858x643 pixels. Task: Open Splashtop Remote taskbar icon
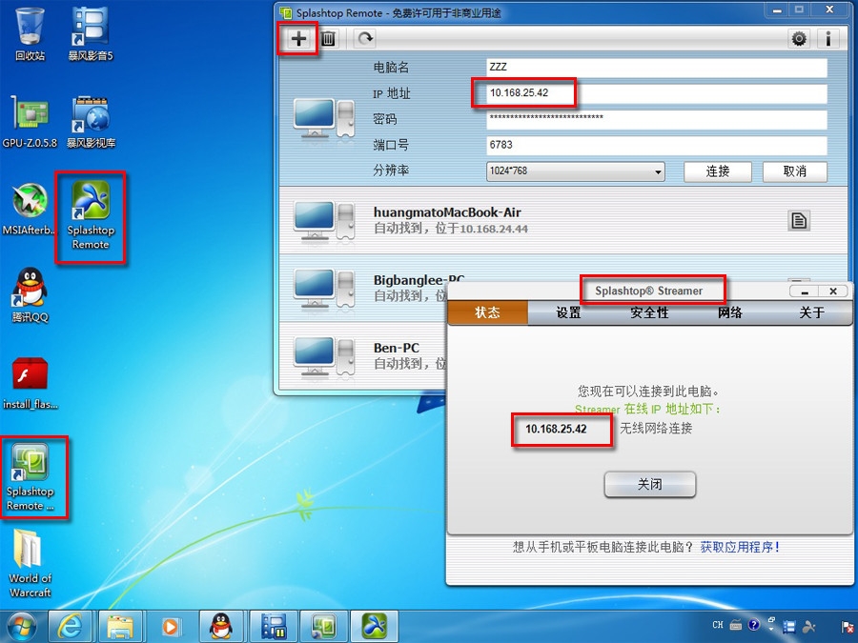click(375, 627)
